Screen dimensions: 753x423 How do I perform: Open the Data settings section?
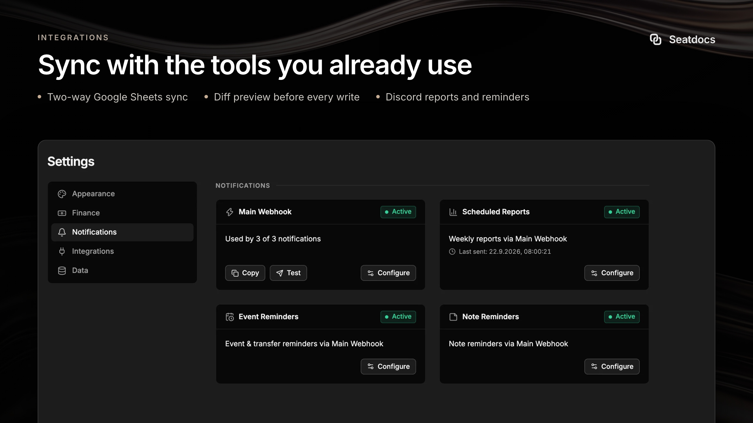pyautogui.click(x=122, y=271)
